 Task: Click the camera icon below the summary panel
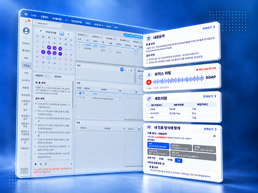(41, 164)
